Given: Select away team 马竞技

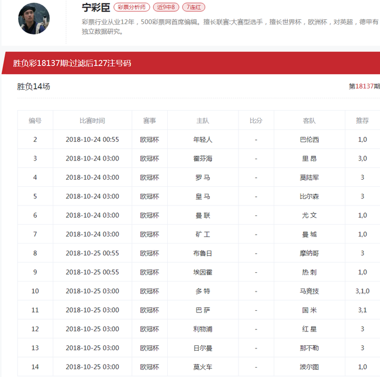Looking at the screenshot, I should click(309, 291).
